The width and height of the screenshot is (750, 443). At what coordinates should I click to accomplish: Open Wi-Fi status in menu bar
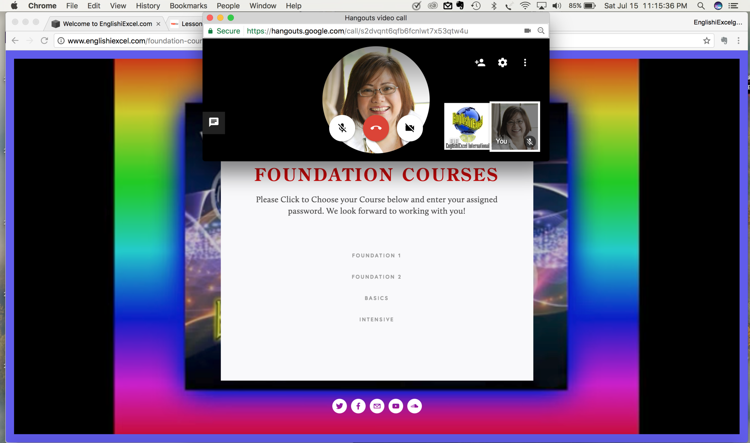click(525, 6)
